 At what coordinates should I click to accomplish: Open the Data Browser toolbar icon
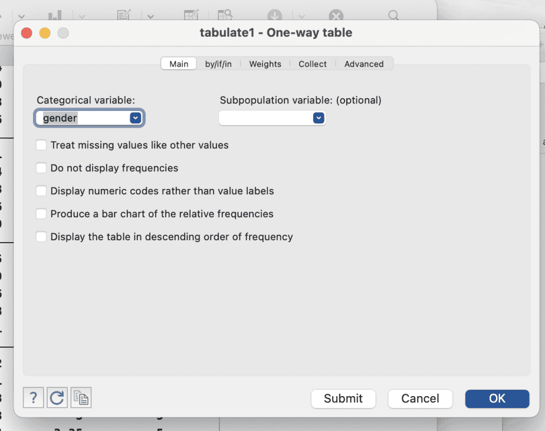225,16
